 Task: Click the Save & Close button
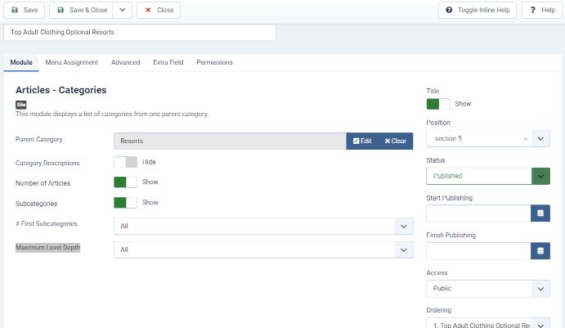(81, 10)
